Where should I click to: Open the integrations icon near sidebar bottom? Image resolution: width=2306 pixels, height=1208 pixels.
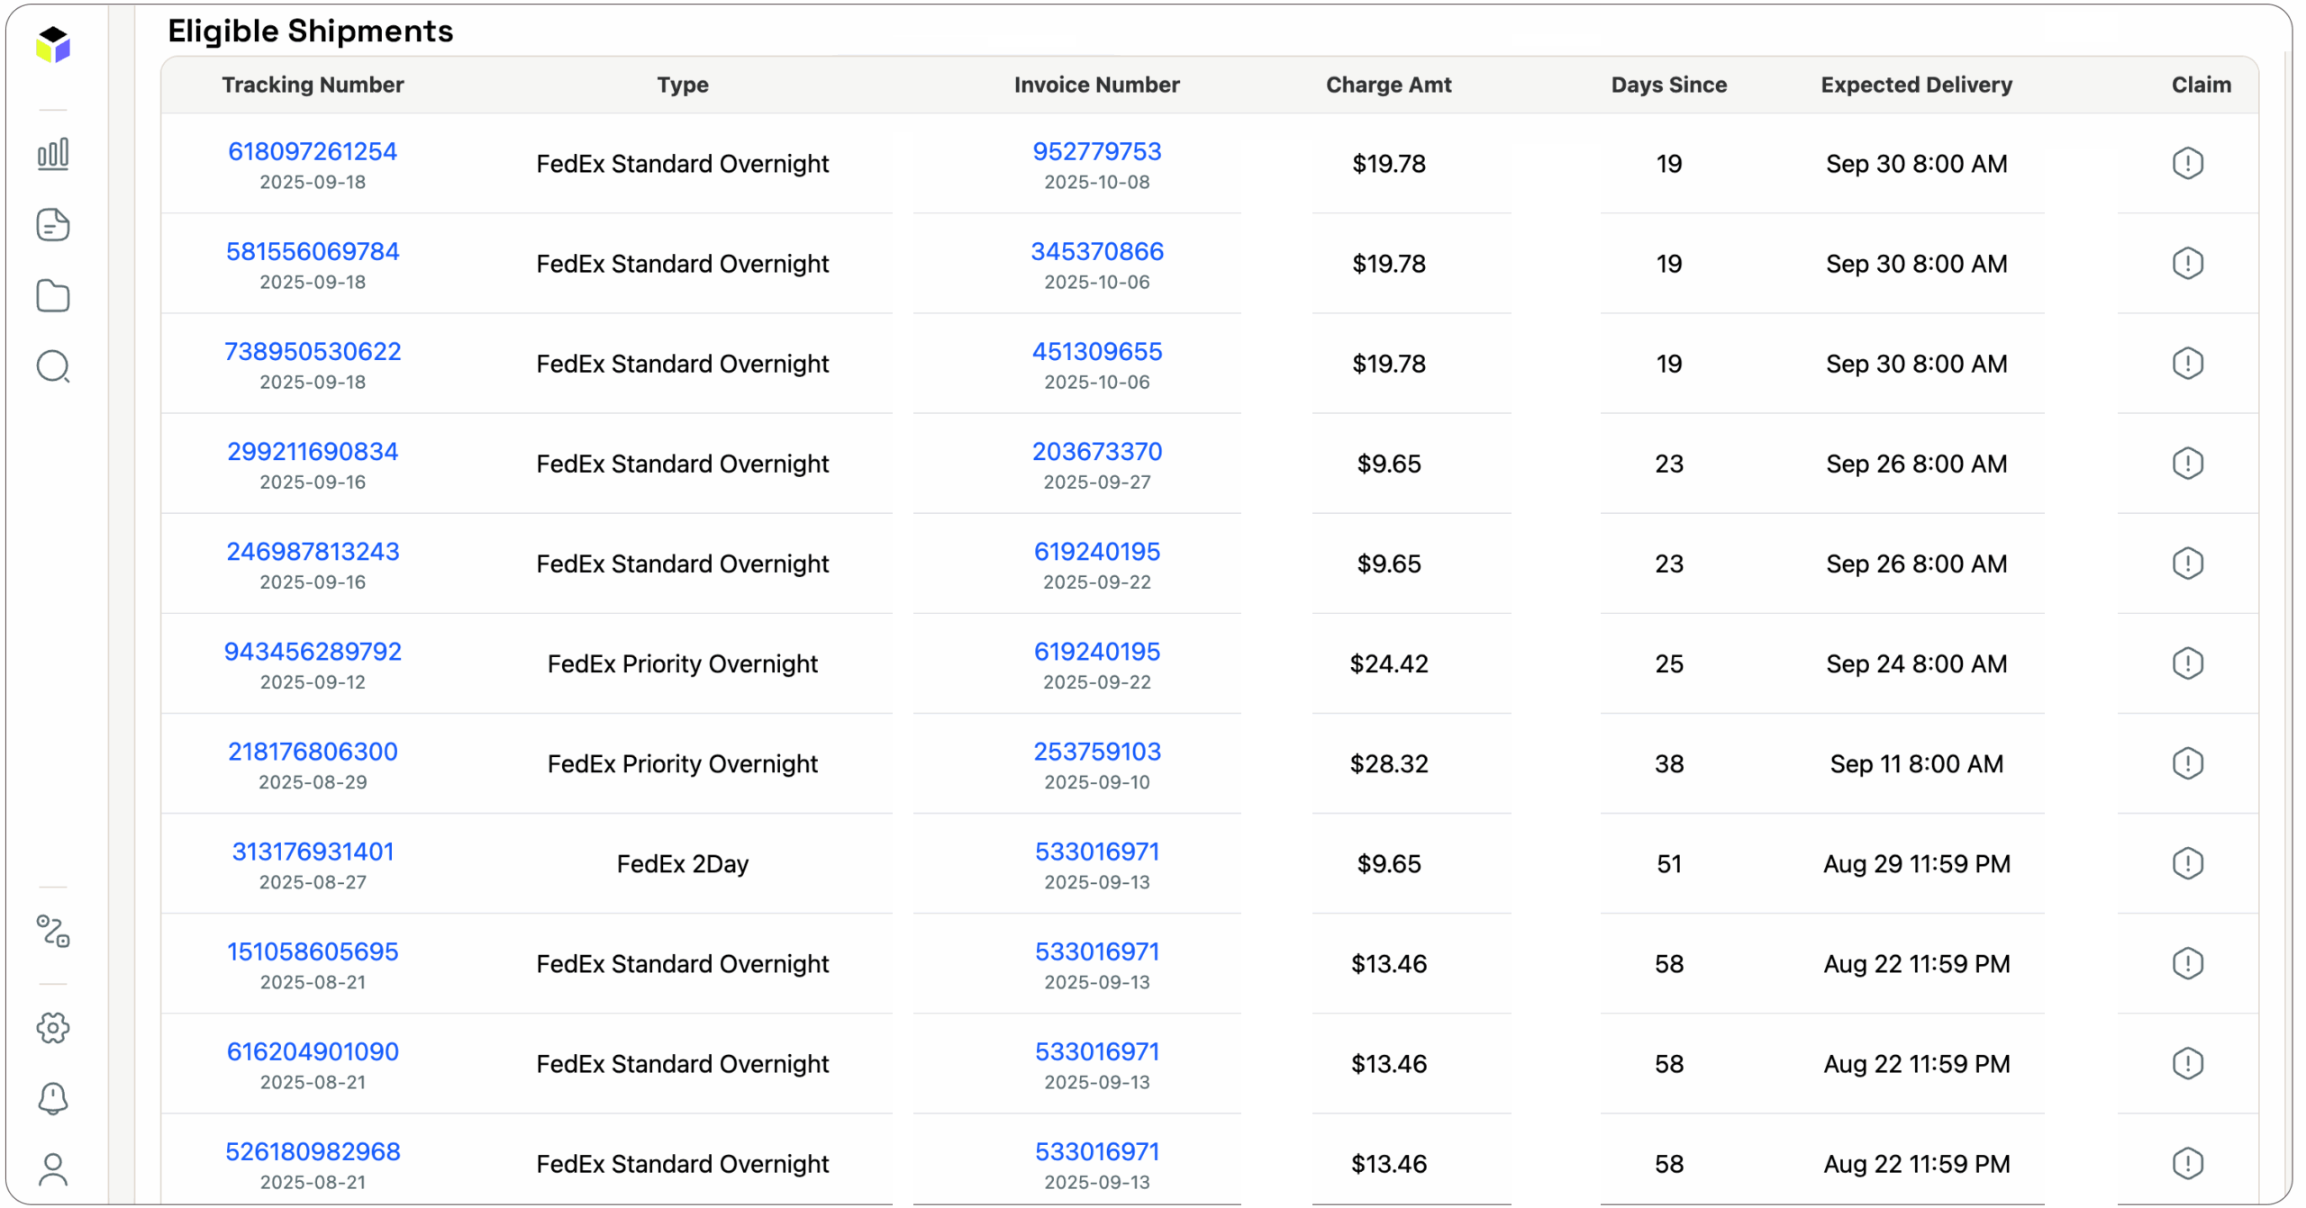point(53,934)
